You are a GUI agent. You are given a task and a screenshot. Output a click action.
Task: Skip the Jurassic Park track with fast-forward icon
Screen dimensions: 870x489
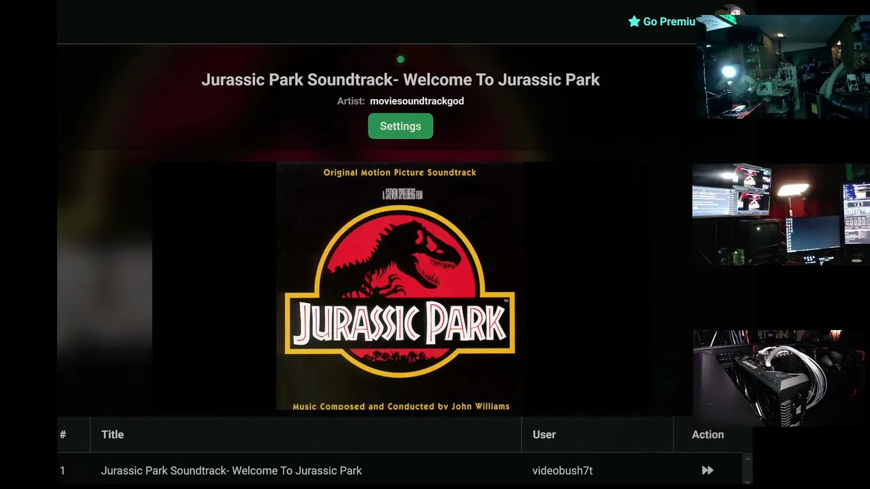(708, 470)
